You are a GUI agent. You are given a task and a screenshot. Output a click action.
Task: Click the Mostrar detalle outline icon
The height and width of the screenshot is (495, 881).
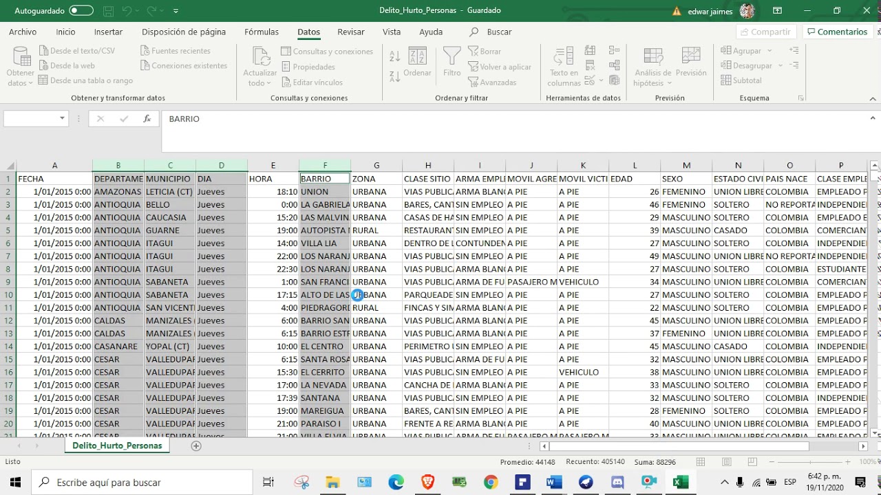(x=794, y=50)
